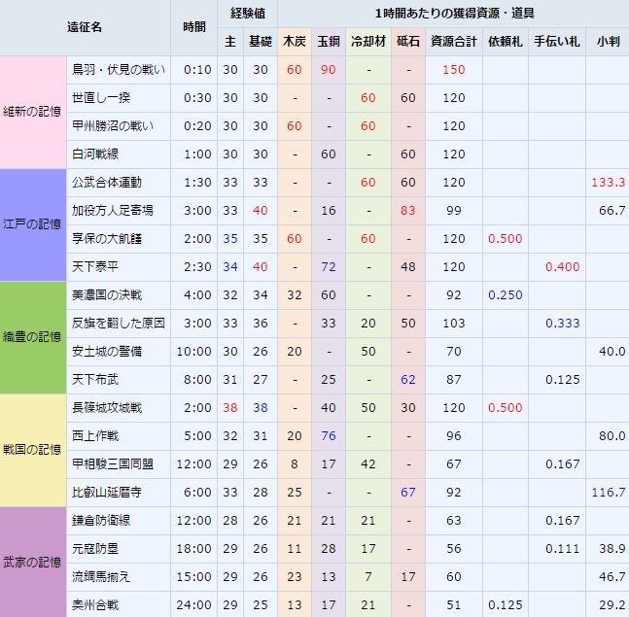Select the 織豊の記憶 category cell

click(32, 337)
